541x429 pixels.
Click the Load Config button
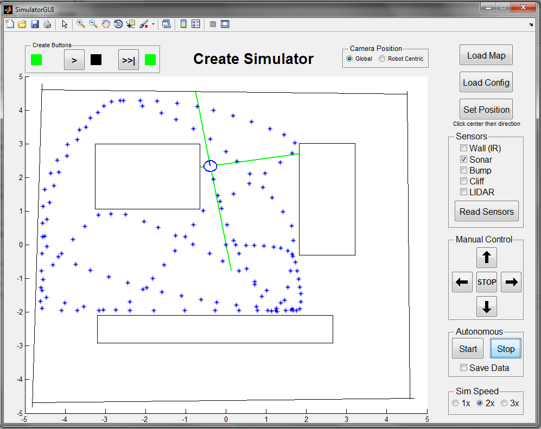click(486, 82)
